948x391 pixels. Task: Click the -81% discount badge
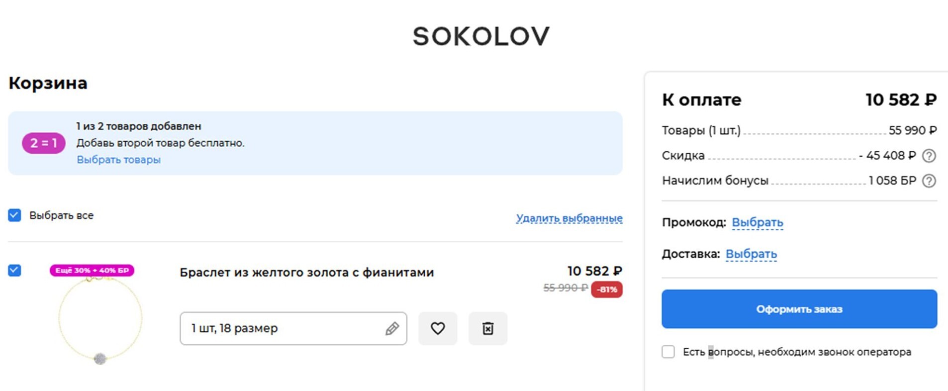pyautogui.click(x=606, y=290)
